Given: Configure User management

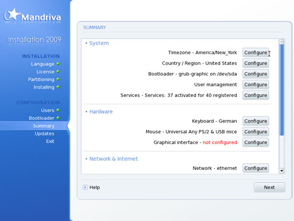Looking at the screenshot, I should tap(256, 85).
